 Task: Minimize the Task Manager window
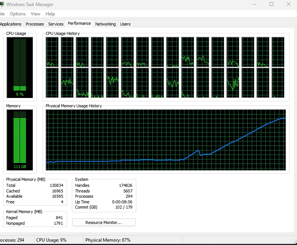point(254,4)
